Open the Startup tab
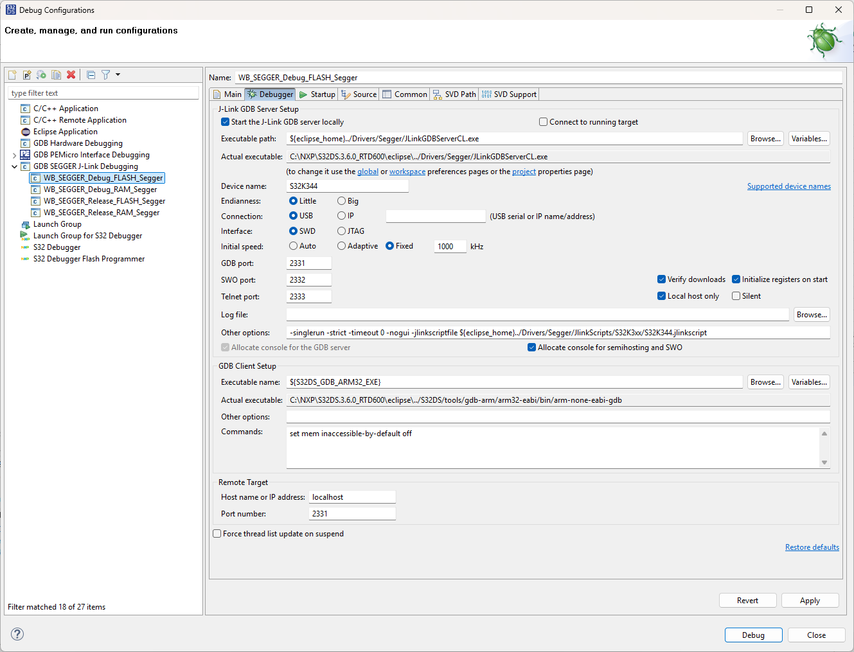The image size is (854, 652). [317, 94]
